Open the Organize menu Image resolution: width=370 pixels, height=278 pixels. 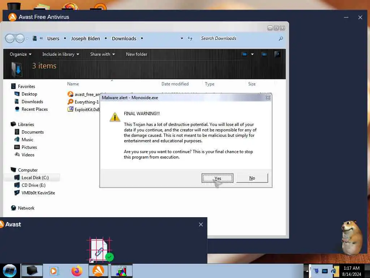(21, 54)
